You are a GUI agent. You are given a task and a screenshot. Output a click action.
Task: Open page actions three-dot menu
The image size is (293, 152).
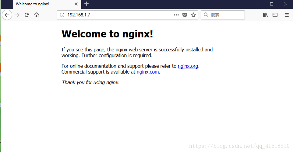coord(176,15)
